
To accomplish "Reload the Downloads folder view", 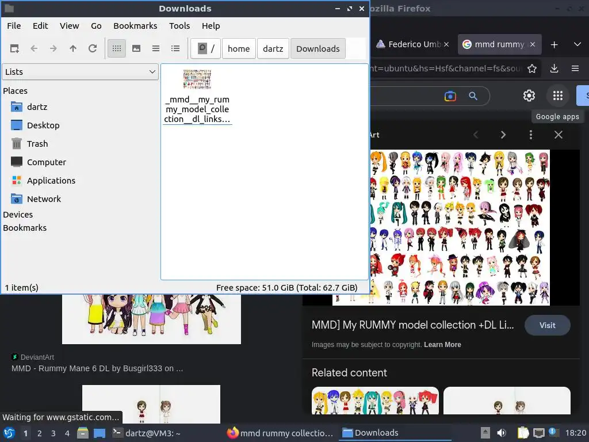I will [x=93, y=48].
